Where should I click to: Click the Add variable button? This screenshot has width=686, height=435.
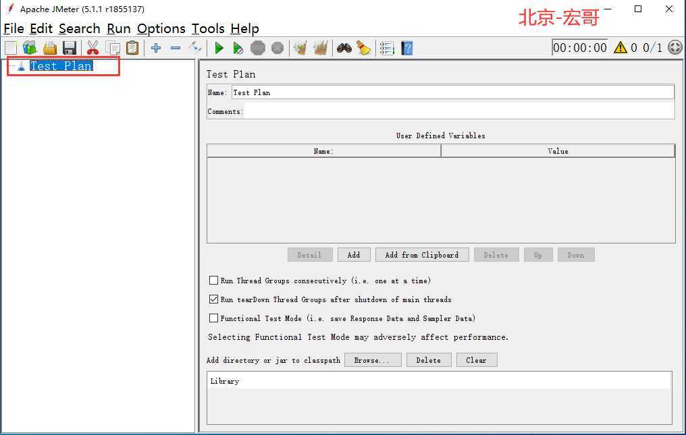click(354, 255)
